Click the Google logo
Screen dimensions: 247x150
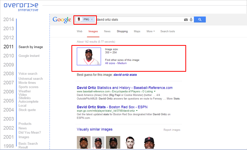point(62,20)
